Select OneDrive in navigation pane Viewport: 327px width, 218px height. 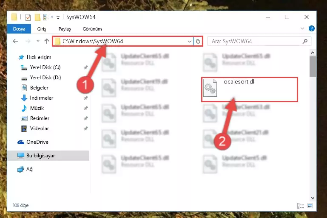[37, 142]
